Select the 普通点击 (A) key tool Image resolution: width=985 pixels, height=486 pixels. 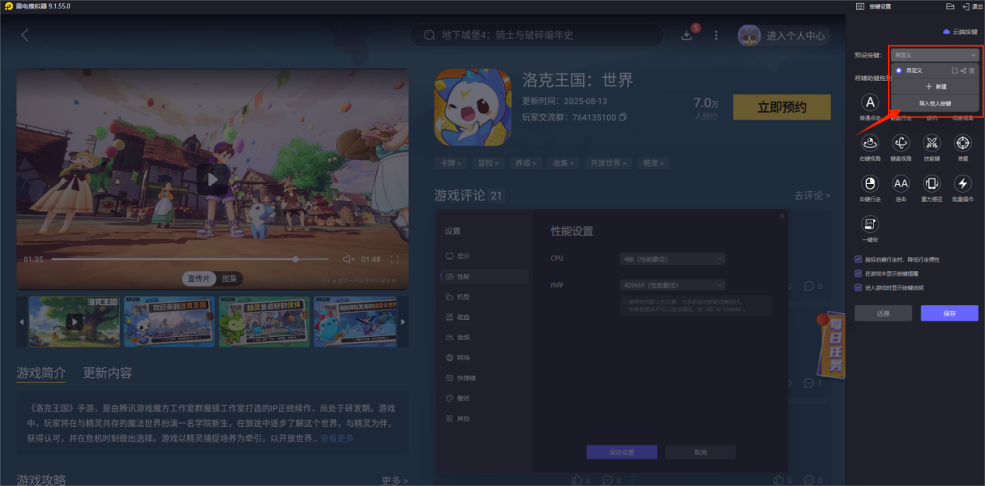pos(870,102)
